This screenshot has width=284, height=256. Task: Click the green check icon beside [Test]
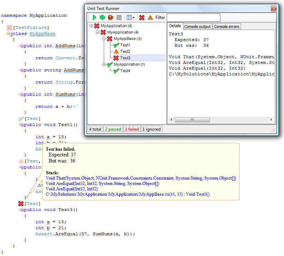pyautogui.click(x=21, y=119)
